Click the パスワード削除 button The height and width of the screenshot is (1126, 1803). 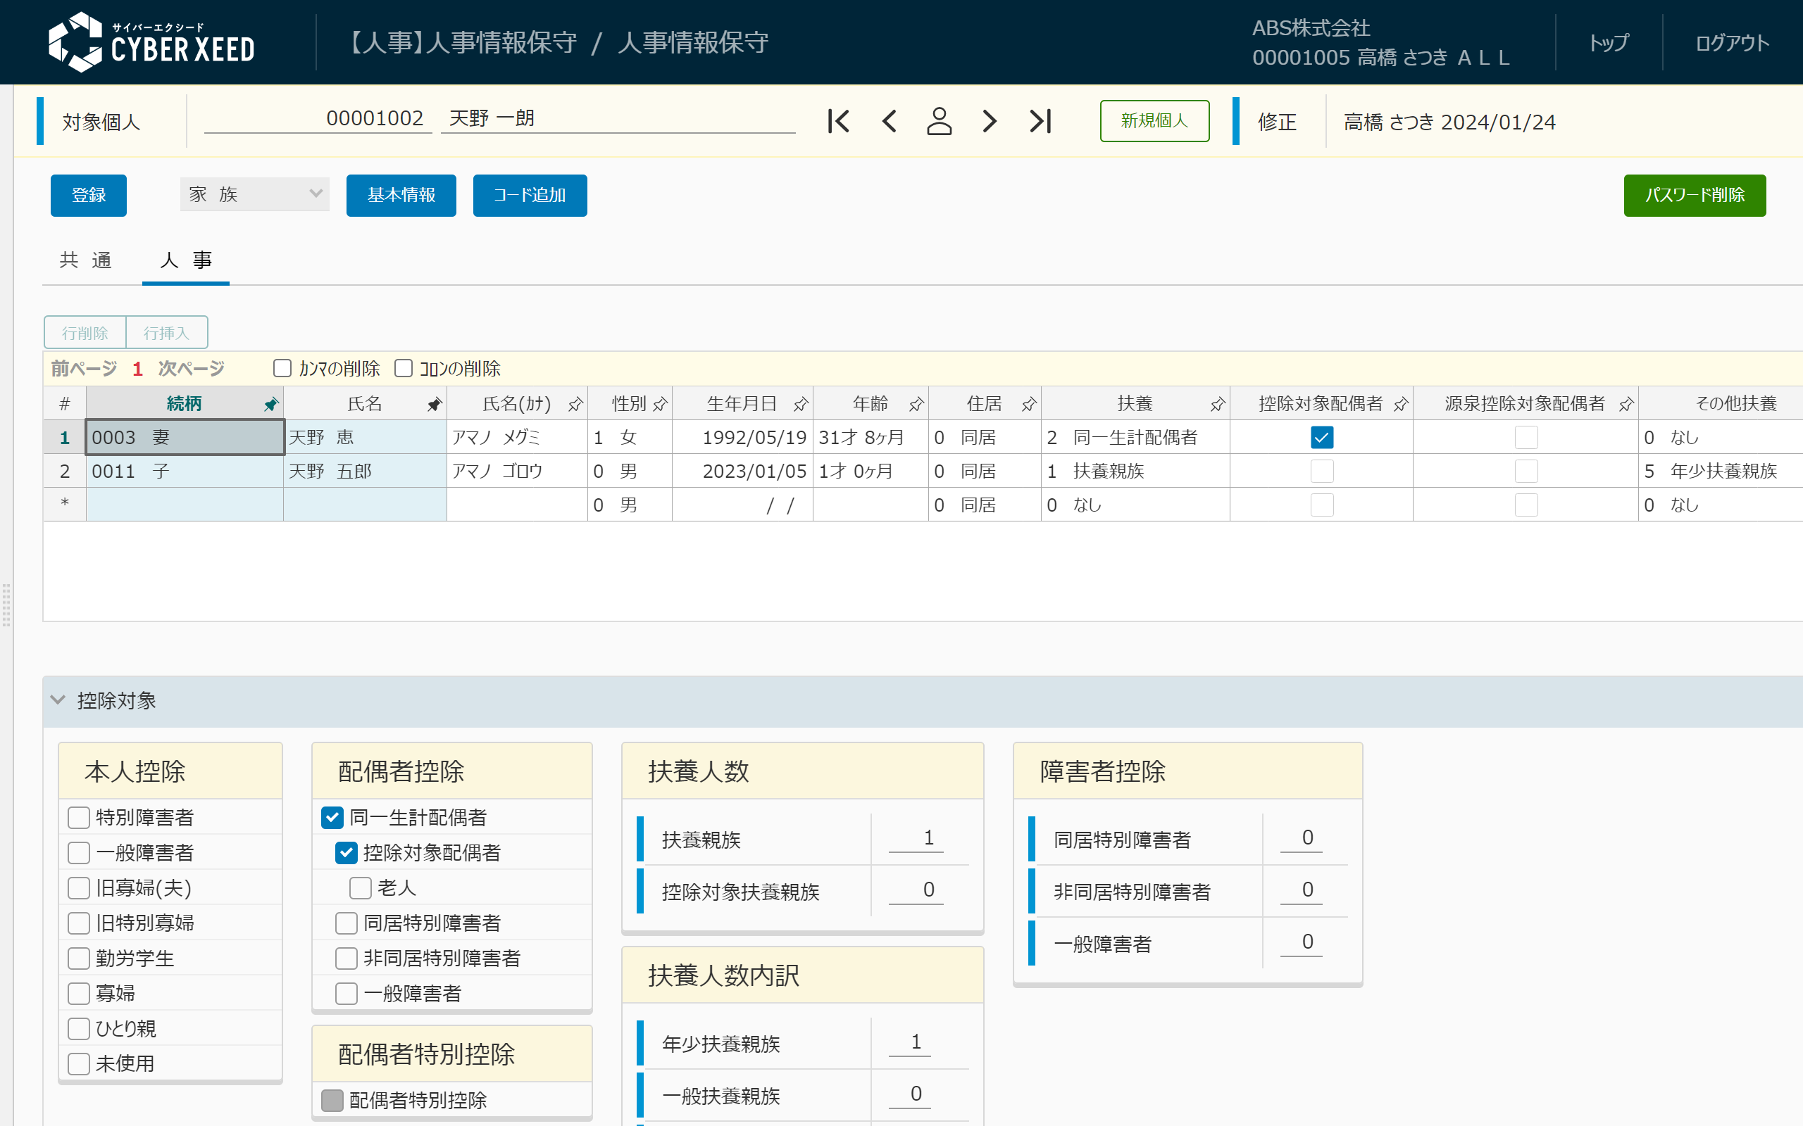coord(1695,195)
